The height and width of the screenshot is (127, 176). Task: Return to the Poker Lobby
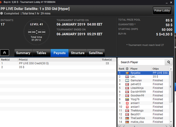tap(162, 11)
